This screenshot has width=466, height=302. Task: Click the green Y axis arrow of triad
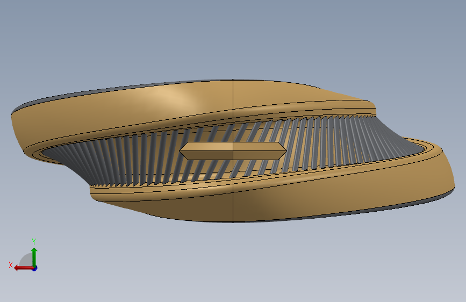tap(34, 257)
